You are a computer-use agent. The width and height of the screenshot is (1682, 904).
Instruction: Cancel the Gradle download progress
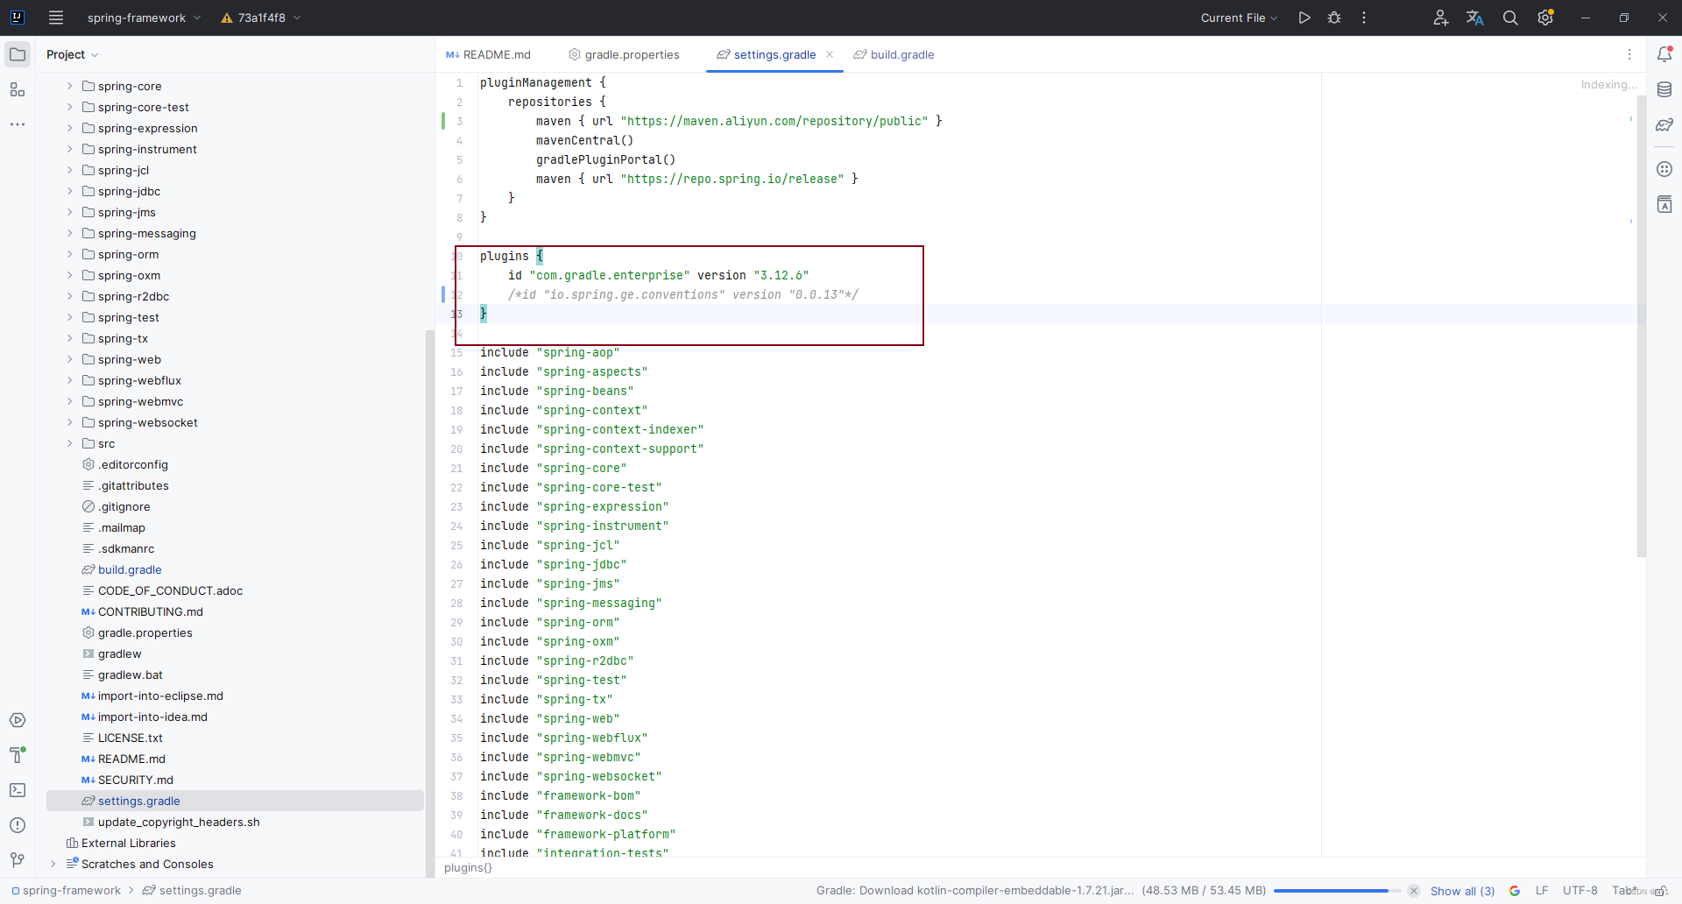pos(1414,891)
